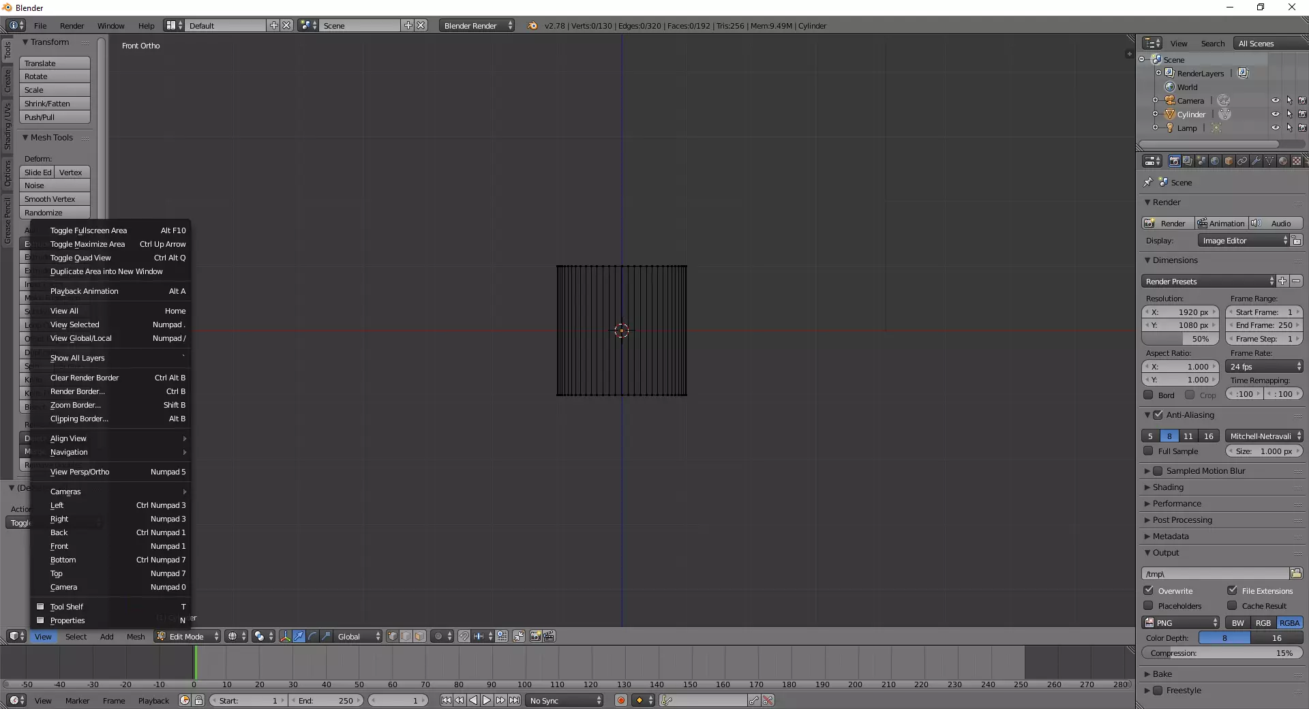Open the Constraints properties tab (chain icon)
Viewport: 1309px width, 709px height.
(x=1242, y=162)
